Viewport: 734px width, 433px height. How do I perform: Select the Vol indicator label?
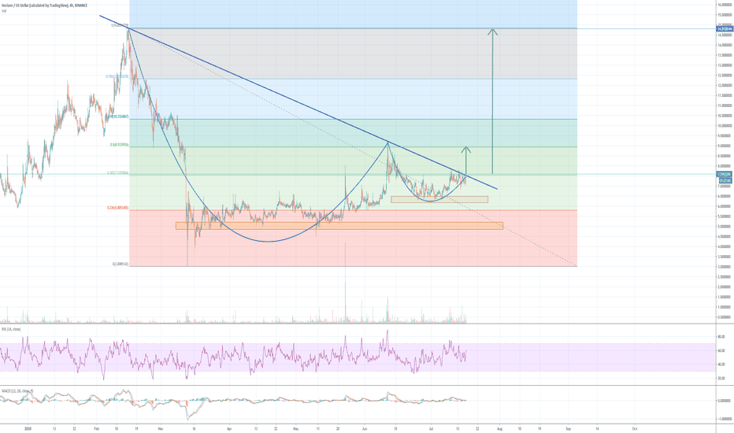tap(4, 11)
